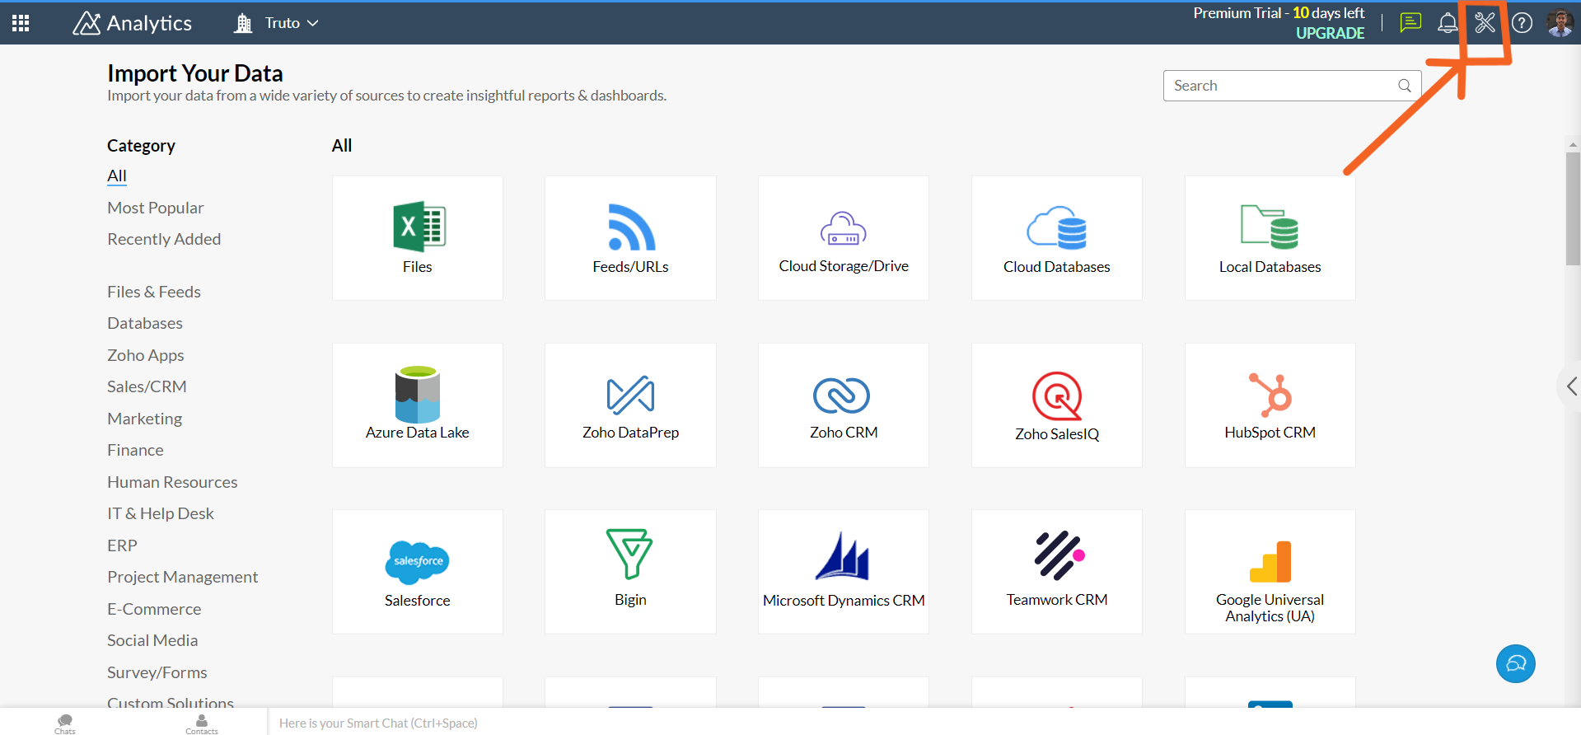Select the Survey/Forms category
Image resolution: width=1581 pixels, height=735 pixels.
(157, 672)
